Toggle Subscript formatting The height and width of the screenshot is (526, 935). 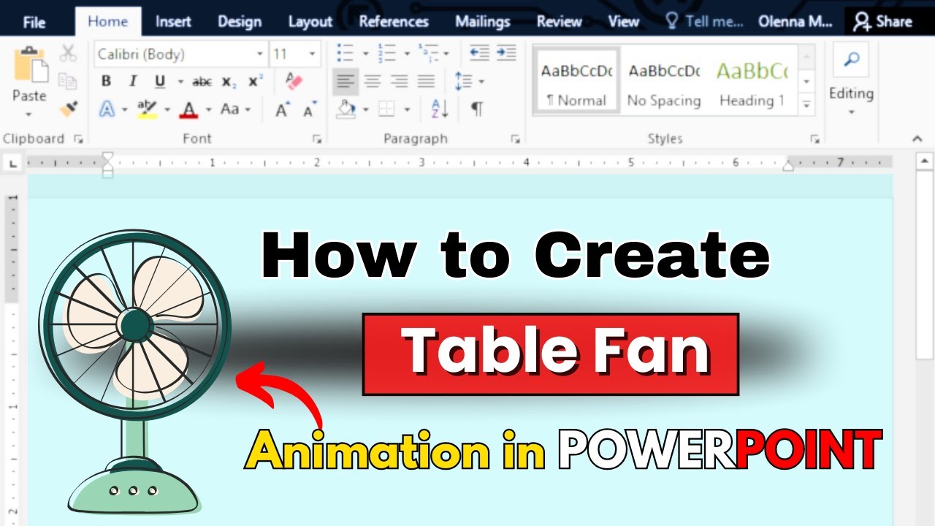[x=229, y=81]
